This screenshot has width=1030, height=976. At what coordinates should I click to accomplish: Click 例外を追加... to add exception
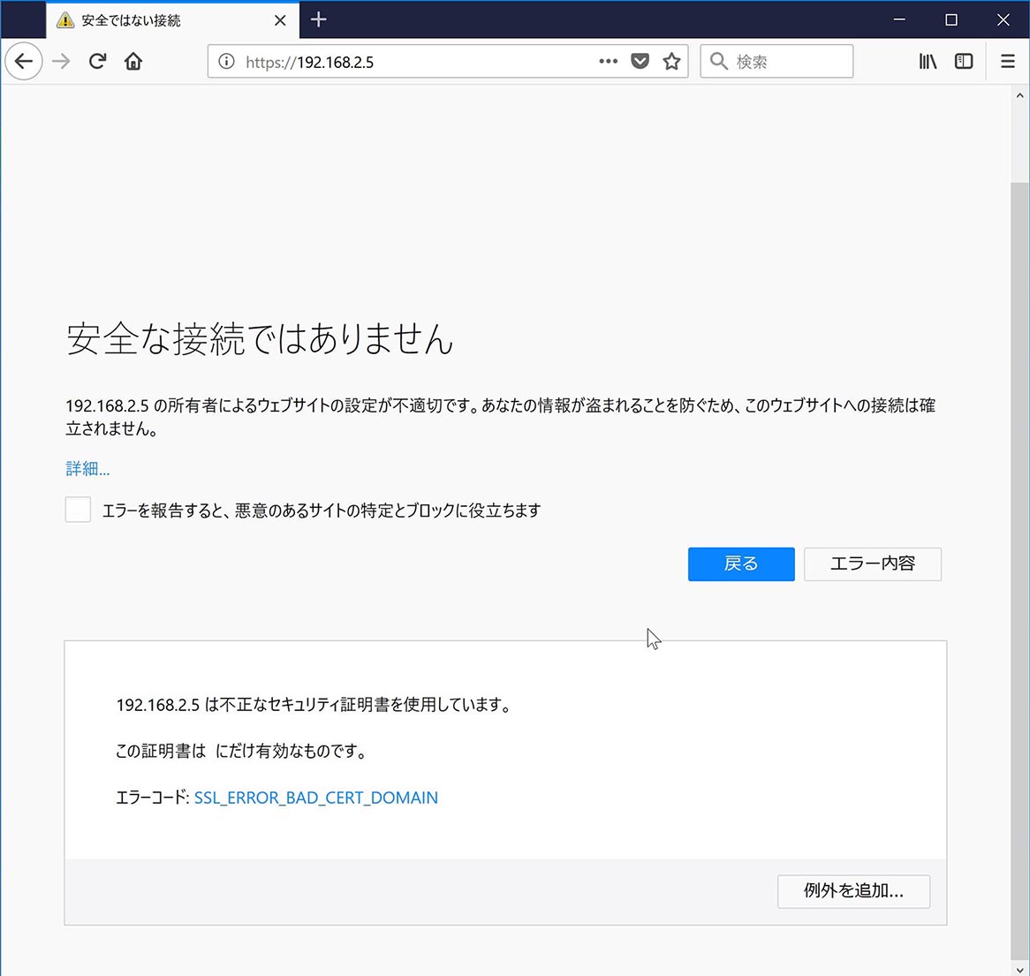pyautogui.click(x=853, y=891)
